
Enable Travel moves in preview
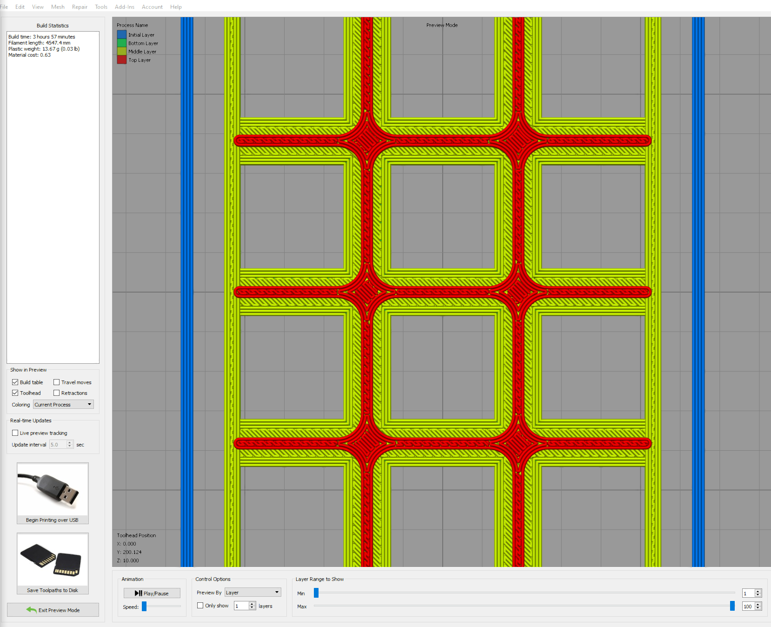point(56,382)
